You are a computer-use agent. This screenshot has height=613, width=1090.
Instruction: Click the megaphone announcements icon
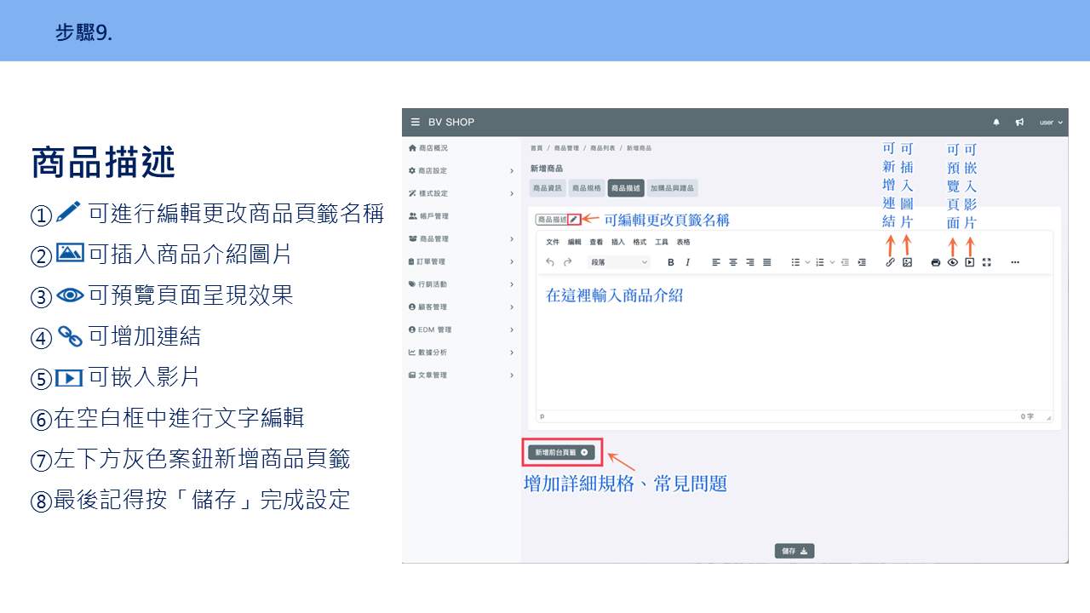click(1019, 123)
